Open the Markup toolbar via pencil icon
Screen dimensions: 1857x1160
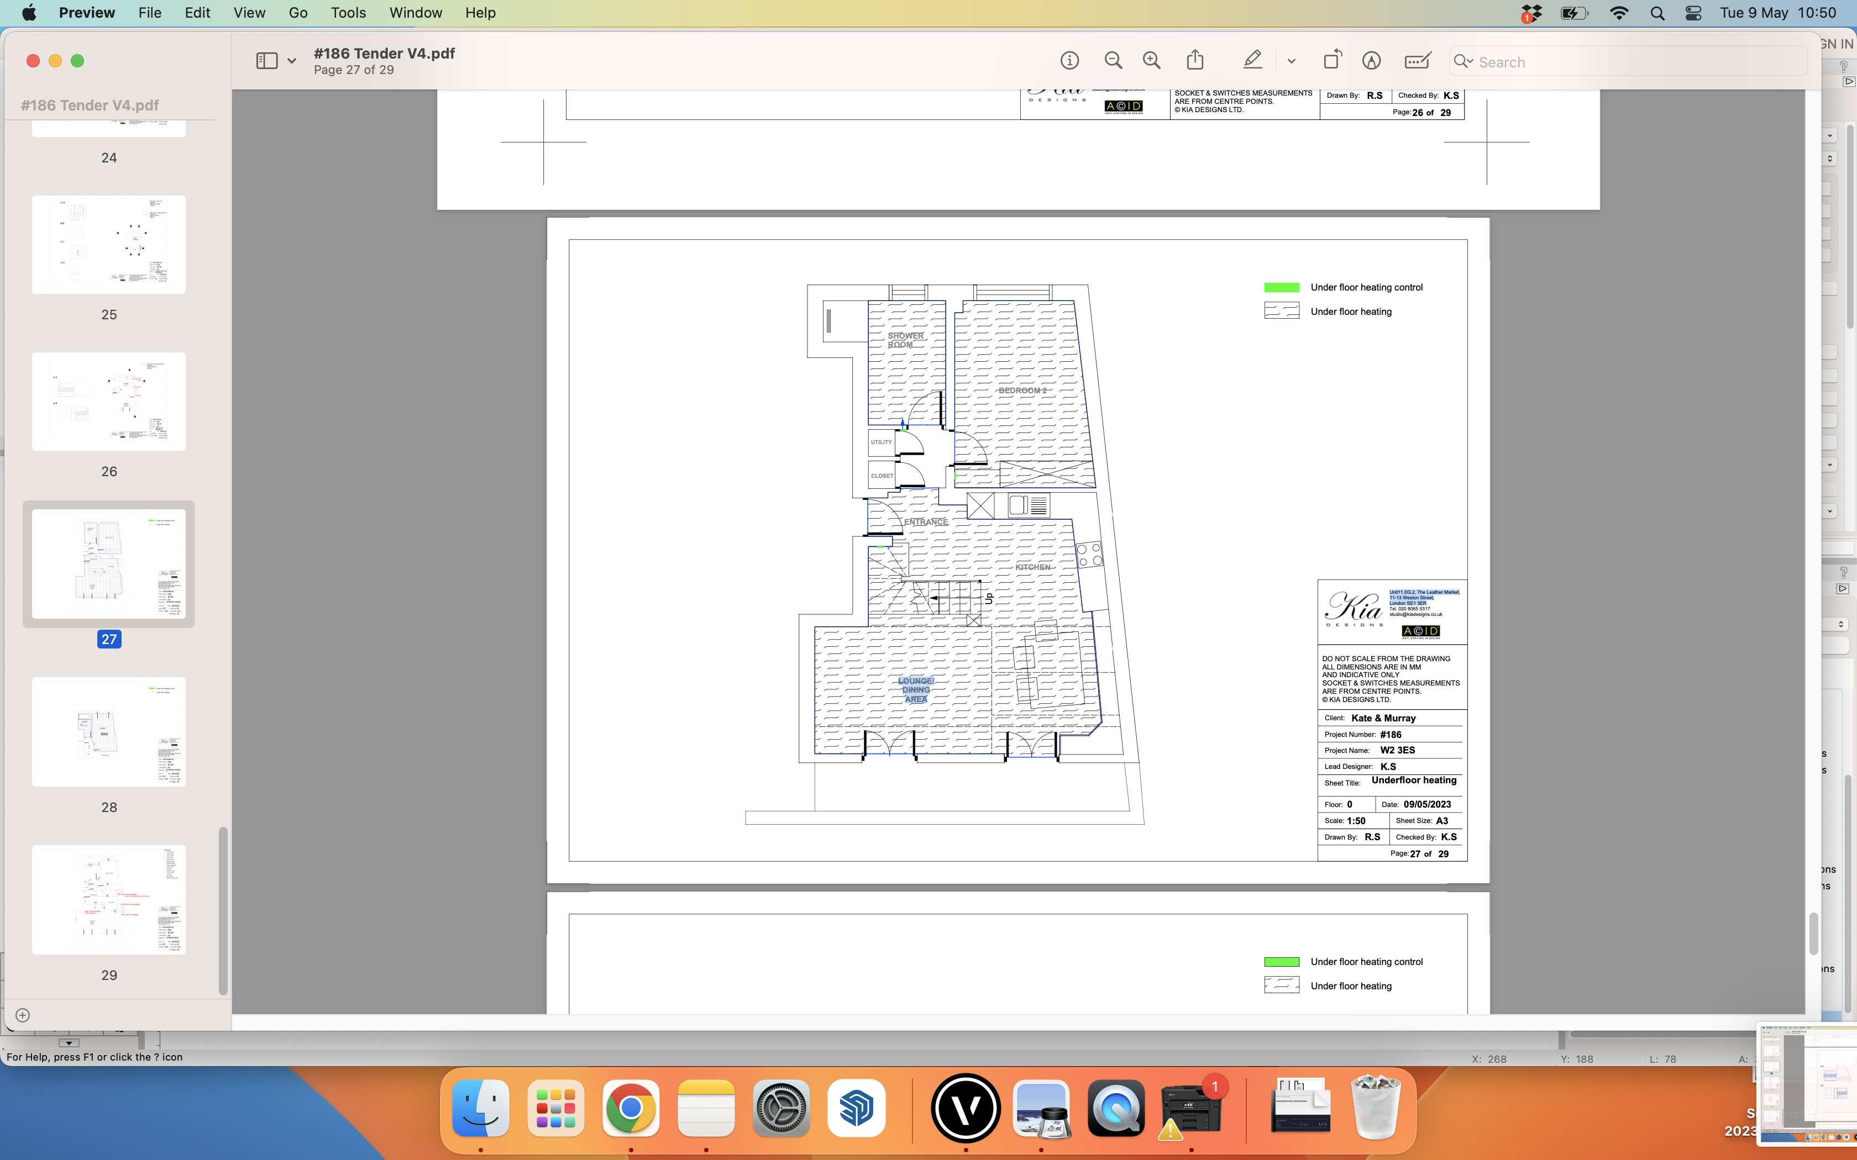coord(1371,60)
